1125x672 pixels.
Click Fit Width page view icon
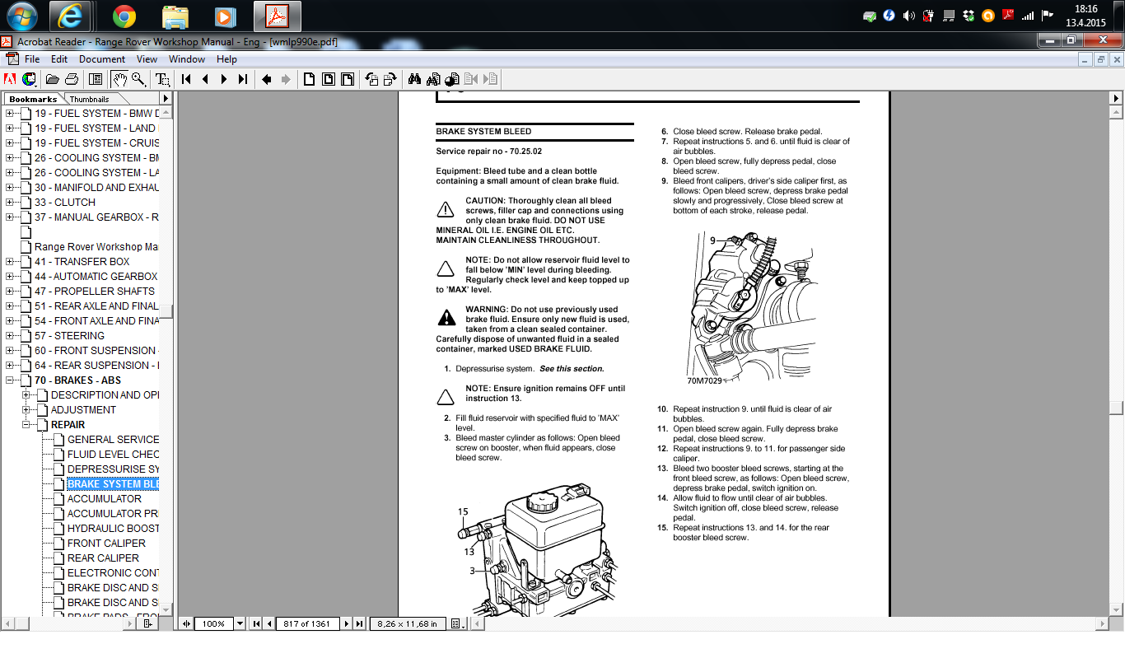tap(348, 79)
